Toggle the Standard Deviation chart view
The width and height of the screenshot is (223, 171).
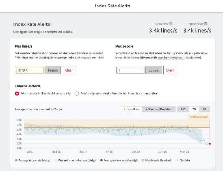[x=158, y=109]
